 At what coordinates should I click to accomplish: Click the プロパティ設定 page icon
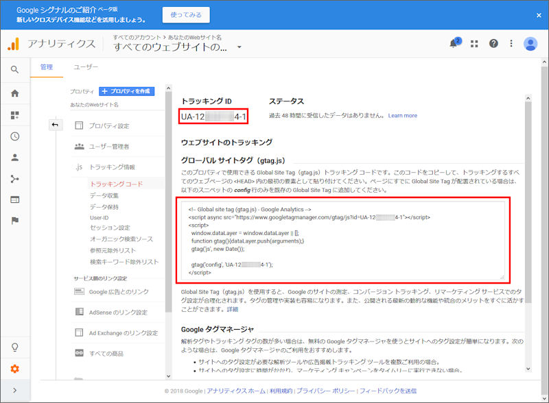pos(79,125)
